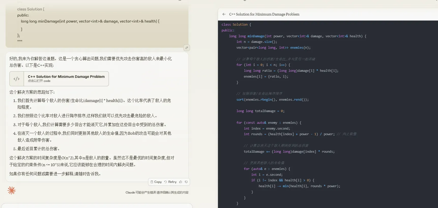Image resolution: width=438 pixels, height=208 pixels.
Task: Click the artifact panel title text
Action: pos(264,14)
